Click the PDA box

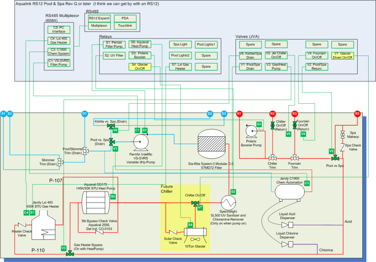pyautogui.click(x=125, y=18)
